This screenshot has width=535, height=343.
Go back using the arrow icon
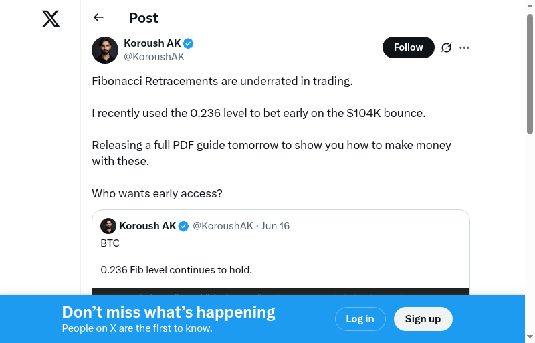[99, 18]
